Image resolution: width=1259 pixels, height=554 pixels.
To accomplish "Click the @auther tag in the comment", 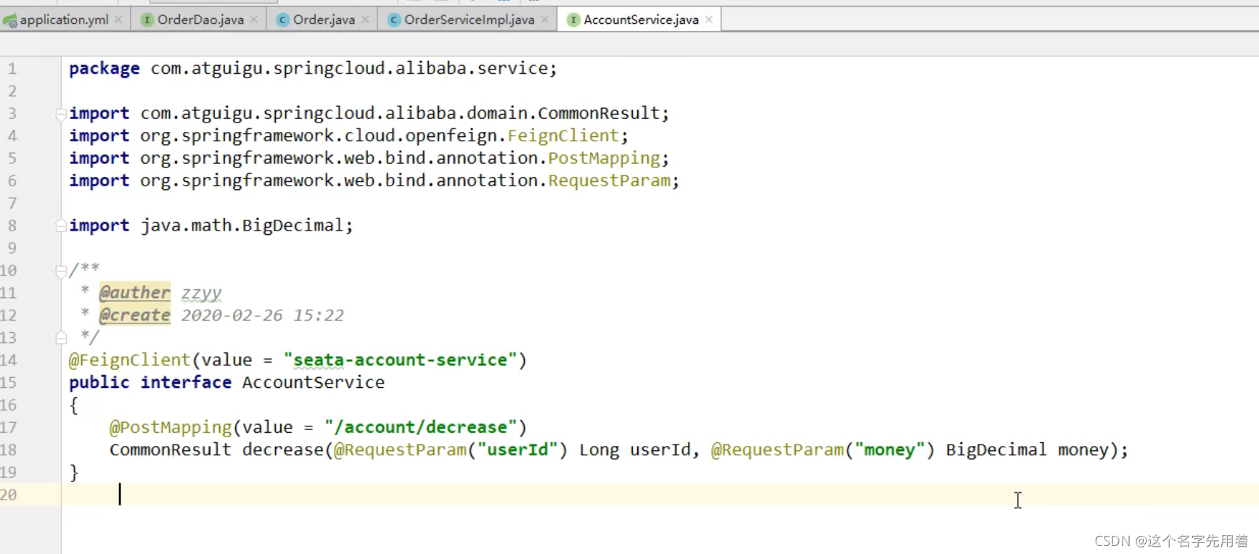I will tap(135, 292).
